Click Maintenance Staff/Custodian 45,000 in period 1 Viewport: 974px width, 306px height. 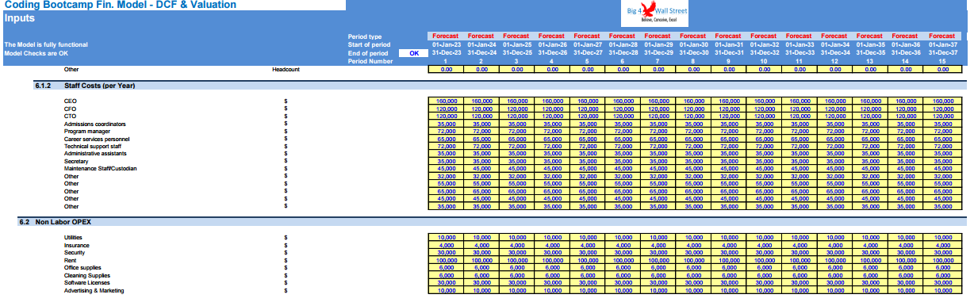click(x=446, y=169)
